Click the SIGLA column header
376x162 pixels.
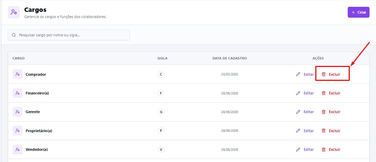tap(162, 58)
